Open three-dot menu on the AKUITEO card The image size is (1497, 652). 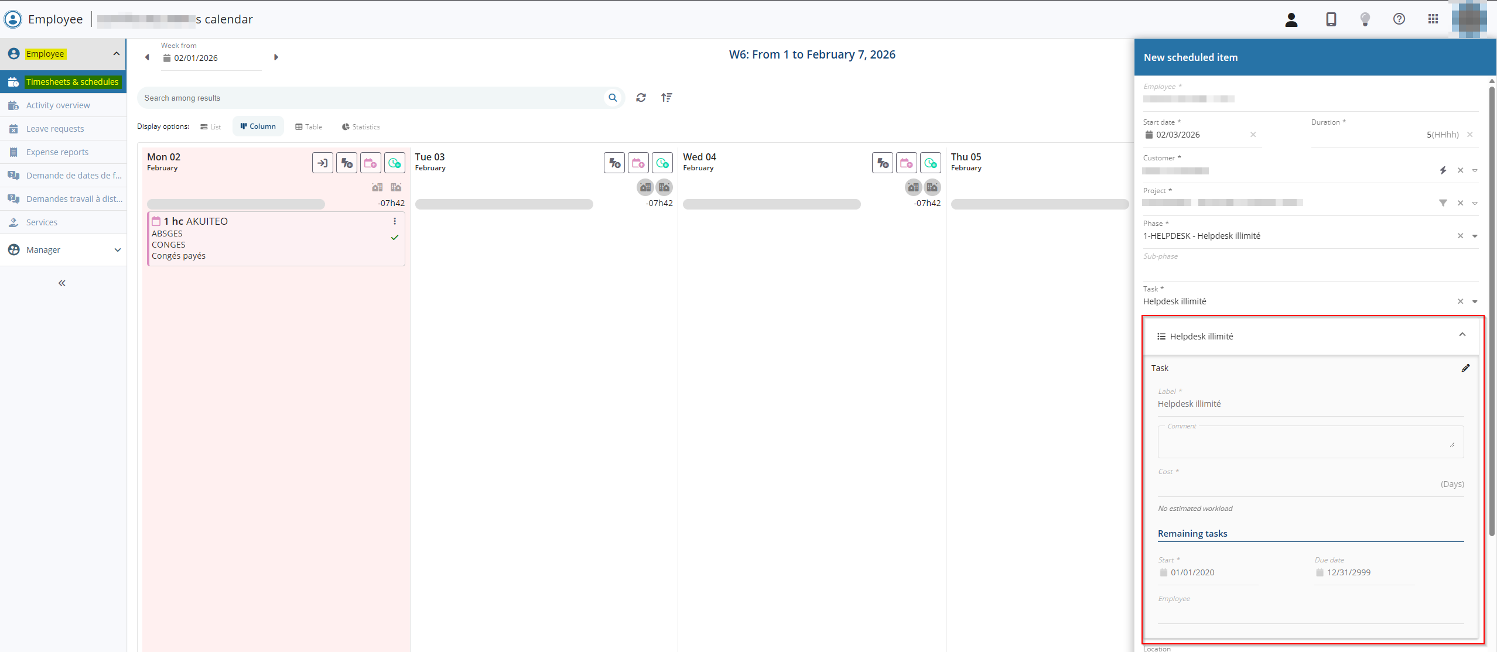(395, 221)
